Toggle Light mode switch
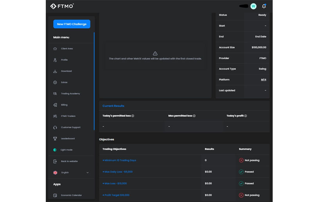This screenshot has height=202, width=313. [x=55, y=150]
